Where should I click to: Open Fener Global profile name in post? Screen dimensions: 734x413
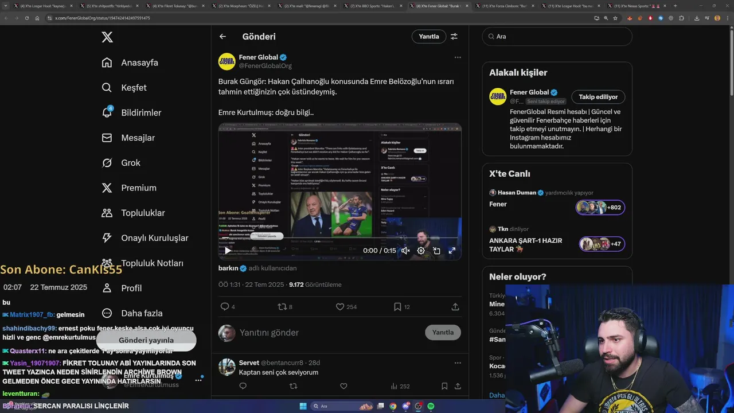pyautogui.click(x=258, y=57)
